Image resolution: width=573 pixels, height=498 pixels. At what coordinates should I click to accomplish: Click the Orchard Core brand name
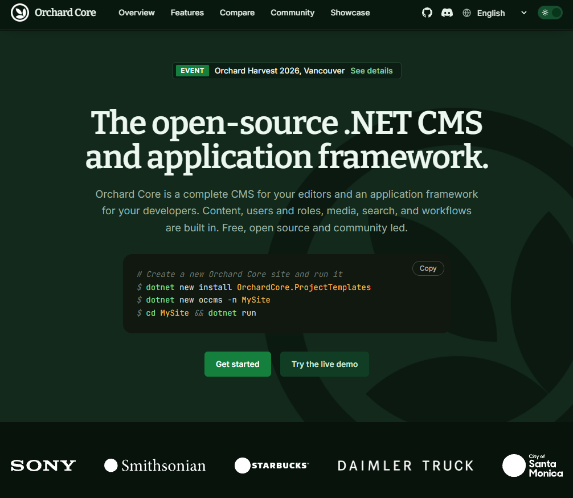[66, 13]
